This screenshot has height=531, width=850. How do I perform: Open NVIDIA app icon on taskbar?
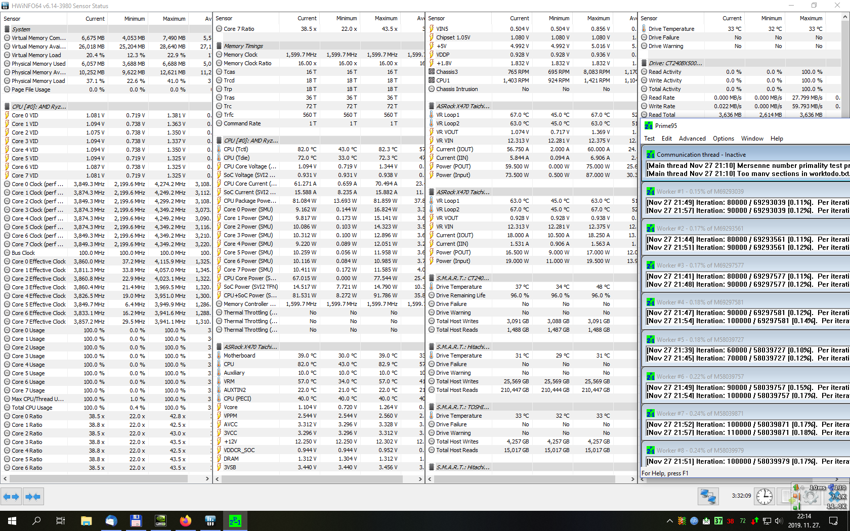160,521
